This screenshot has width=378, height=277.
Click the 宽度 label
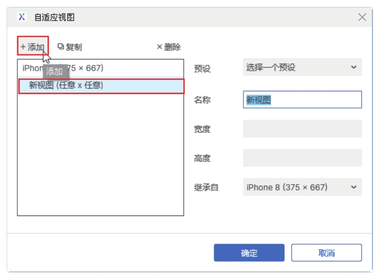pos(202,129)
